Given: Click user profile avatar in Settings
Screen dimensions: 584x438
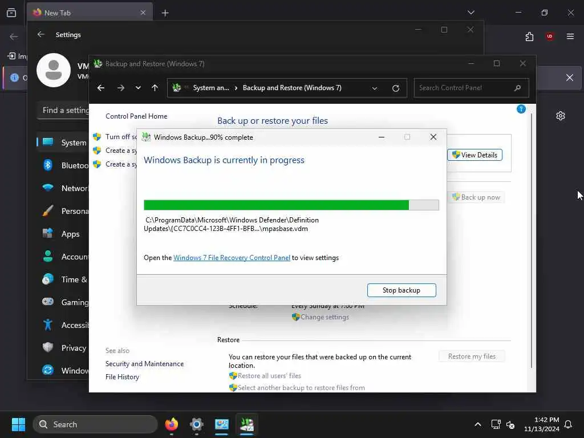Looking at the screenshot, I should pyautogui.click(x=54, y=70).
